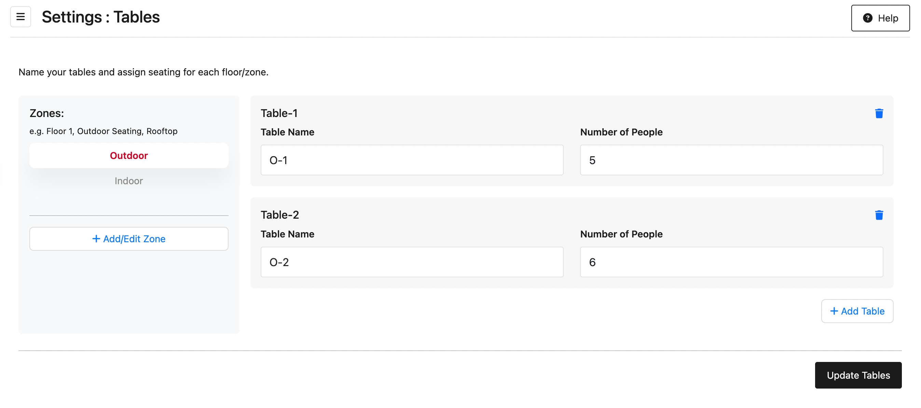Screen dimensions: 921x408
Task: Click the plus icon beside Add Table
Action: click(834, 311)
